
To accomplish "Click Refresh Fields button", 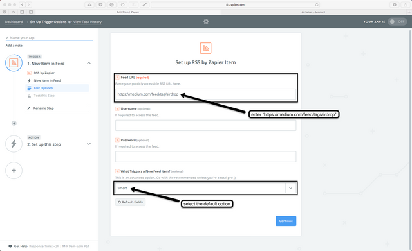I will [x=130, y=202].
